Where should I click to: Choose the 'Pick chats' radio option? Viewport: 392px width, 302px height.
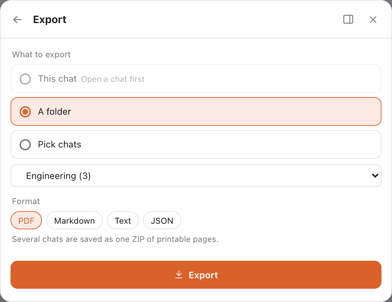click(196, 144)
